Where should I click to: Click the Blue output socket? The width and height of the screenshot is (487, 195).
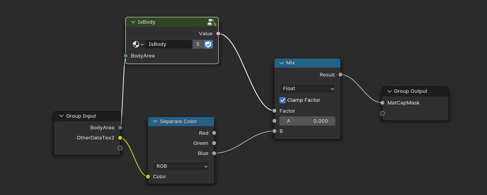(x=214, y=153)
